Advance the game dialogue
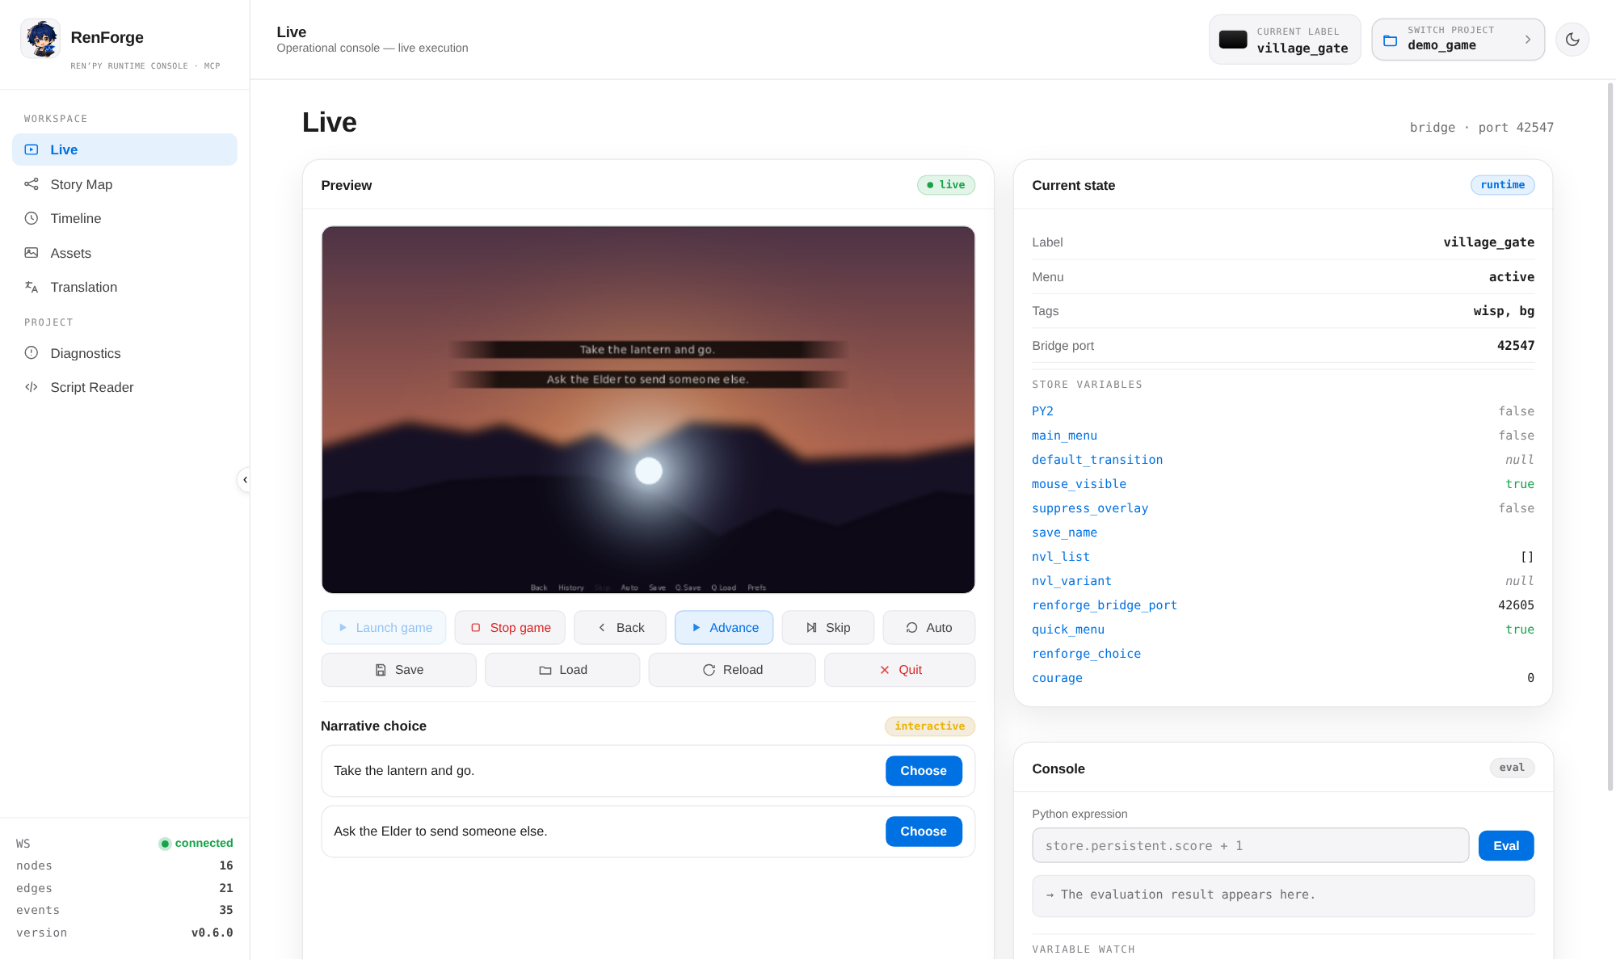 (724, 628)
